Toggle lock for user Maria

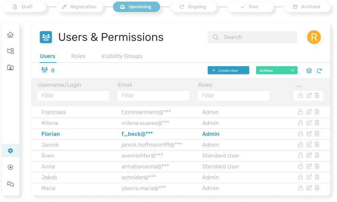click(301, 188)
